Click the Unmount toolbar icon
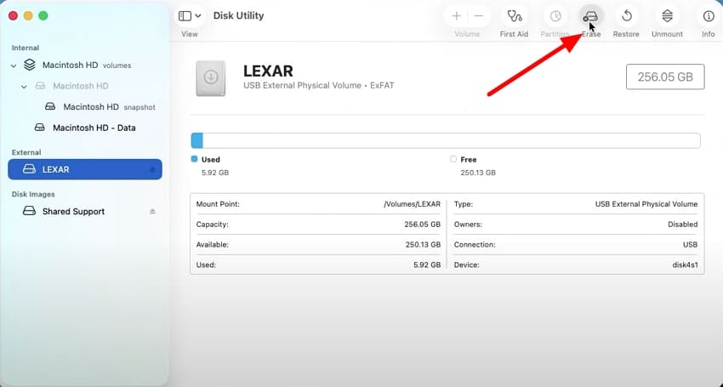 (x=667, y=16)
